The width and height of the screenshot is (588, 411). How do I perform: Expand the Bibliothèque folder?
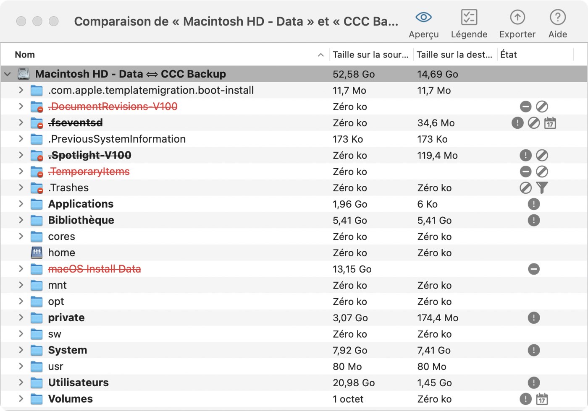[21, 220]
